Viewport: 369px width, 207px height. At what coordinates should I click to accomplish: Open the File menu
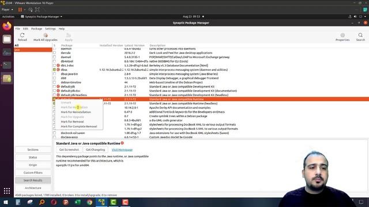(18, 29)
